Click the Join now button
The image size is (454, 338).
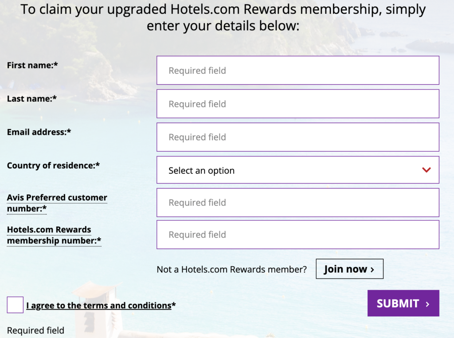[x=349, y=269]
